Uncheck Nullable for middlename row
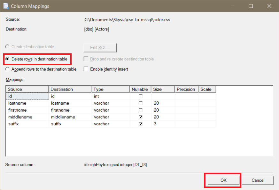 click(140, 117)
